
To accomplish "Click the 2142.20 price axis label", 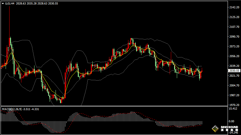I will [x=234, y=7].
